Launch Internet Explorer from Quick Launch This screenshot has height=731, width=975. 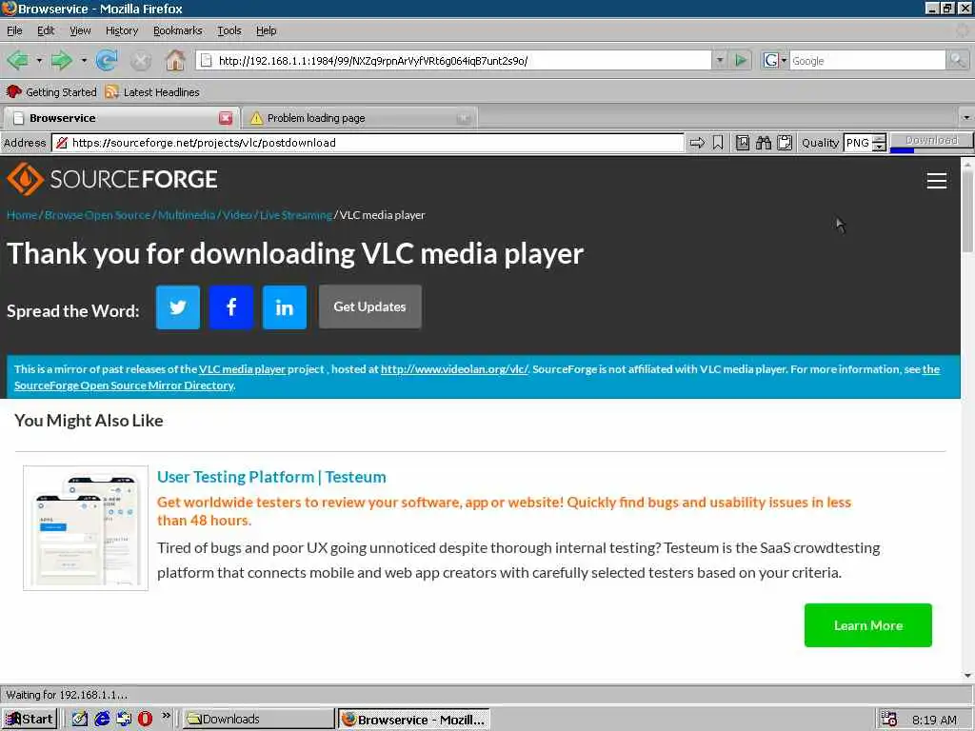point(102,719)
